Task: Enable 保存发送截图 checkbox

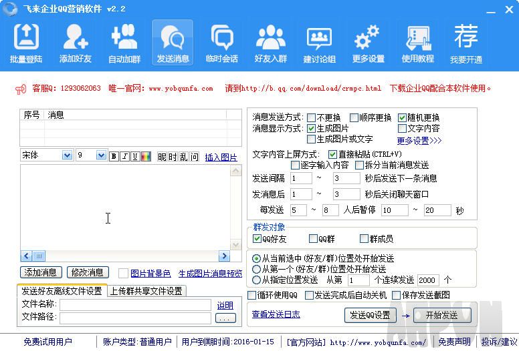Action: [396, 295]
